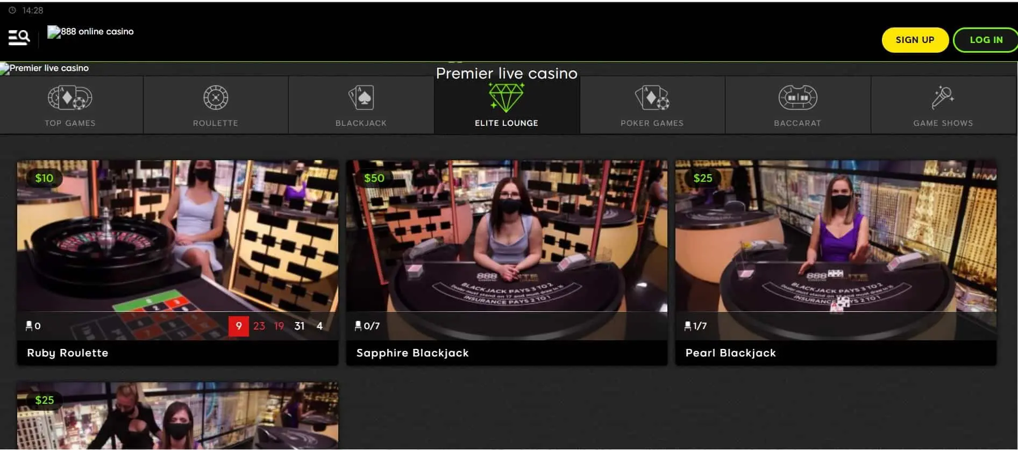
Task: Click the Pearl Blackjack title text
Action: tap(730, 353)
